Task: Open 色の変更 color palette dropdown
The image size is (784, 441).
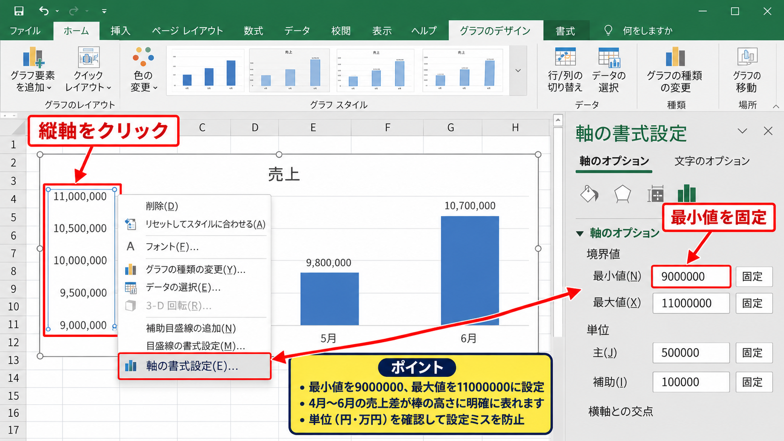Action: click(x=143, y=69)
